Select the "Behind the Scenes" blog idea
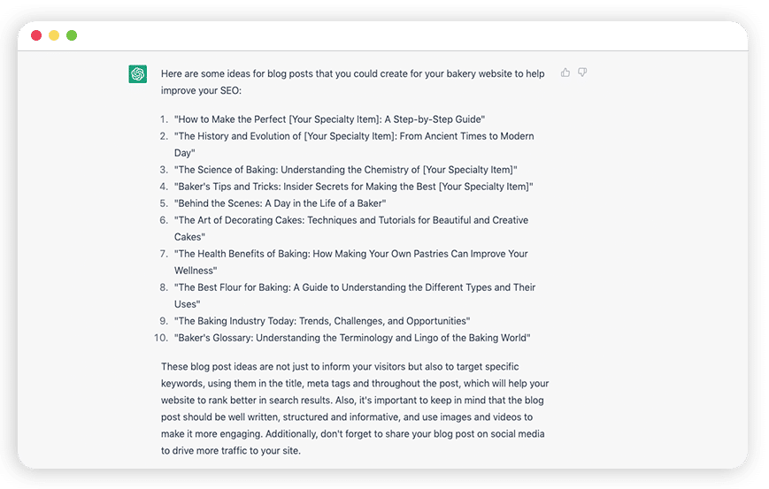 click(x=280, y=202)
